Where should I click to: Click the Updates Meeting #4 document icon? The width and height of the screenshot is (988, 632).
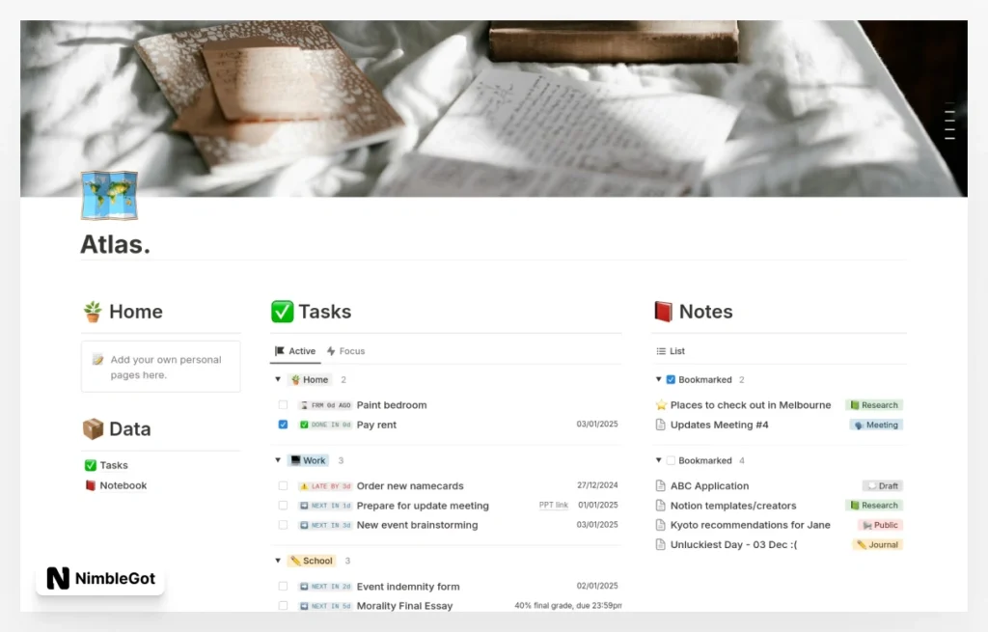[661, 425]
